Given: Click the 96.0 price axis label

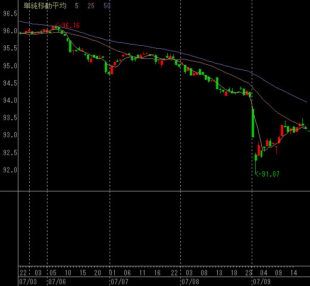Looking at the screenshot, I should [x=10, y=31].
